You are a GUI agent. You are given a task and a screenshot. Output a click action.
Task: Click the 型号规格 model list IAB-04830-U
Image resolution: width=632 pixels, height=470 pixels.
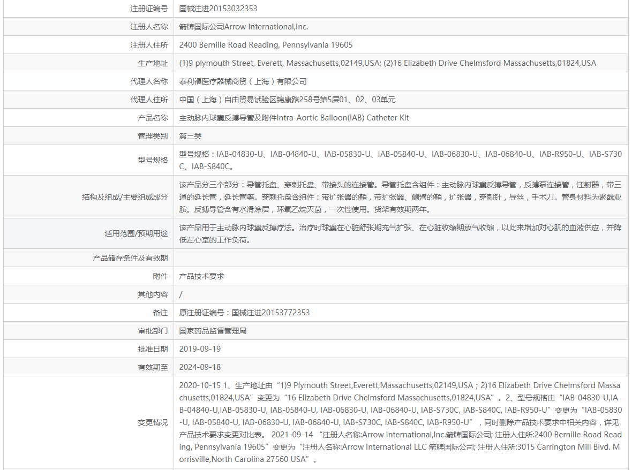click(x=401, y=160)
